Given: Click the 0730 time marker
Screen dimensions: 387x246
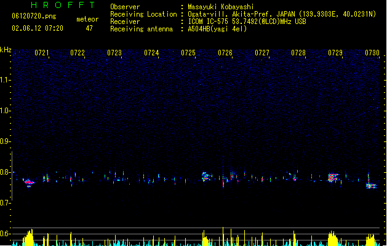Looking at the screenshot, I should point(372,53).
